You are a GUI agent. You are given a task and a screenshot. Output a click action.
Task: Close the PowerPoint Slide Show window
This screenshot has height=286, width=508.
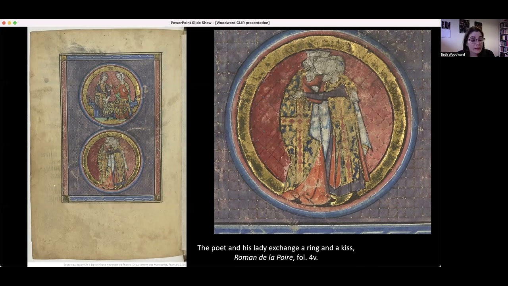coord(4,23)
